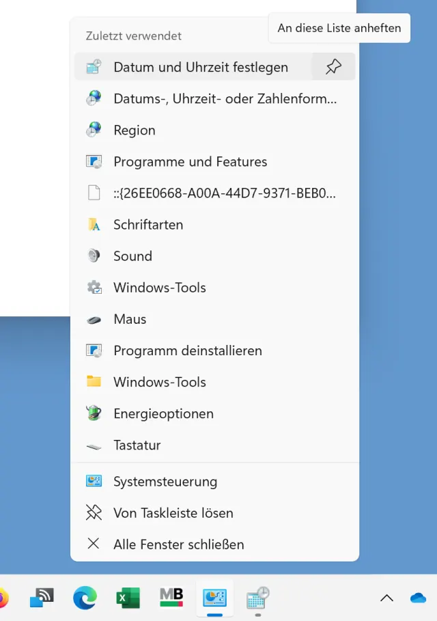The height and width of the screenshot is (621, 437).
Task: Click 'Alle Fenster schließen'
Action: tap(178, 544)
